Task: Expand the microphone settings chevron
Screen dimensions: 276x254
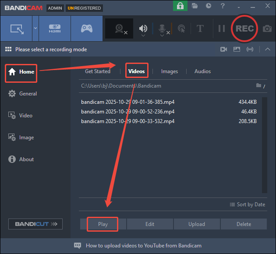Action: click(x=162, y=36)
